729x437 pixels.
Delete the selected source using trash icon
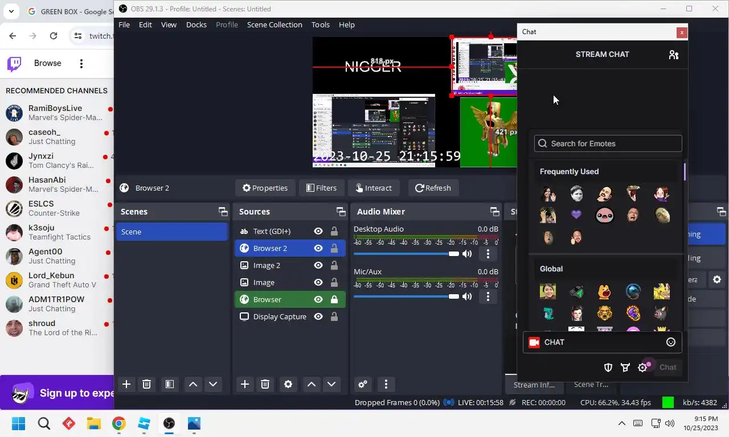click(x=265, y=384)
